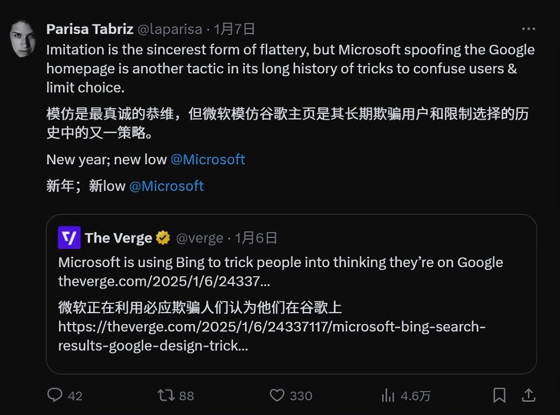Click The Verge account name
The image size is (560, 415).
118,238
